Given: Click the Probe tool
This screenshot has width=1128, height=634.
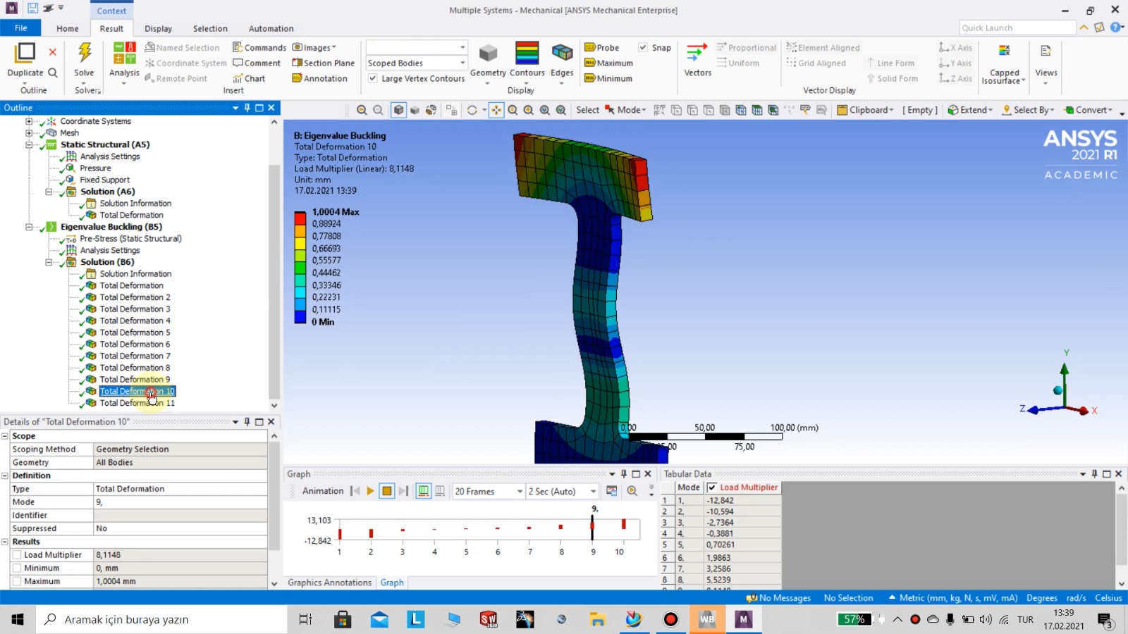Looking at the screenshot, I should (x=602, y=47).
